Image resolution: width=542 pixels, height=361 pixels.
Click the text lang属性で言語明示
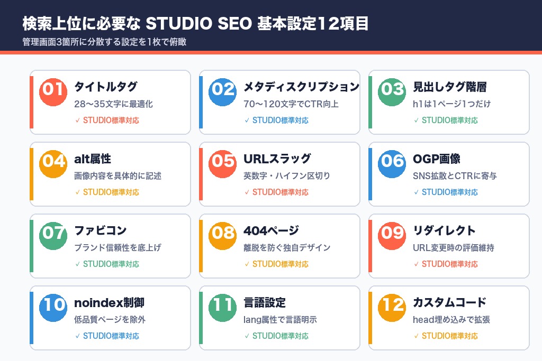(x=281, y=320)
